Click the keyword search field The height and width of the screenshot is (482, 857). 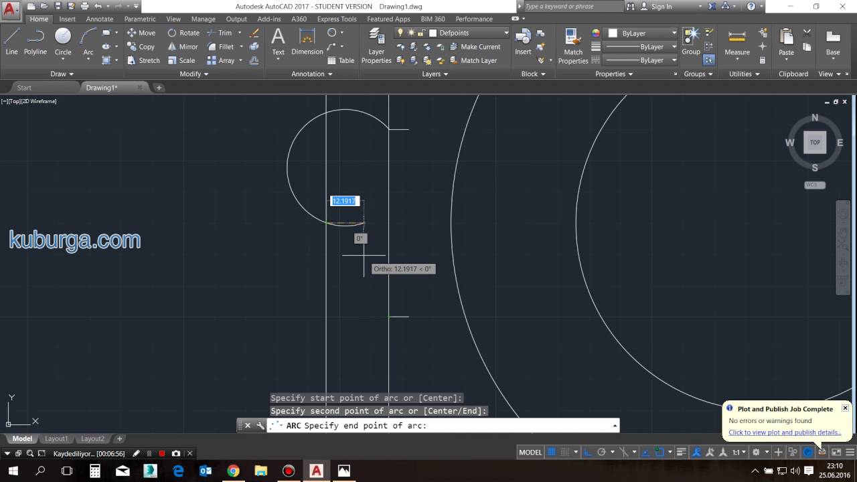pos(572,6)
